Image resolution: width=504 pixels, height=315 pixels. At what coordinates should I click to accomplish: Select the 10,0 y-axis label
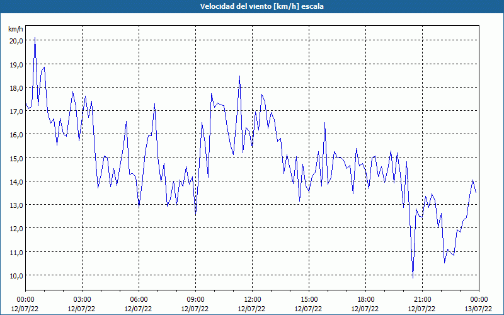pyautogui.click(x=16, y=276)
